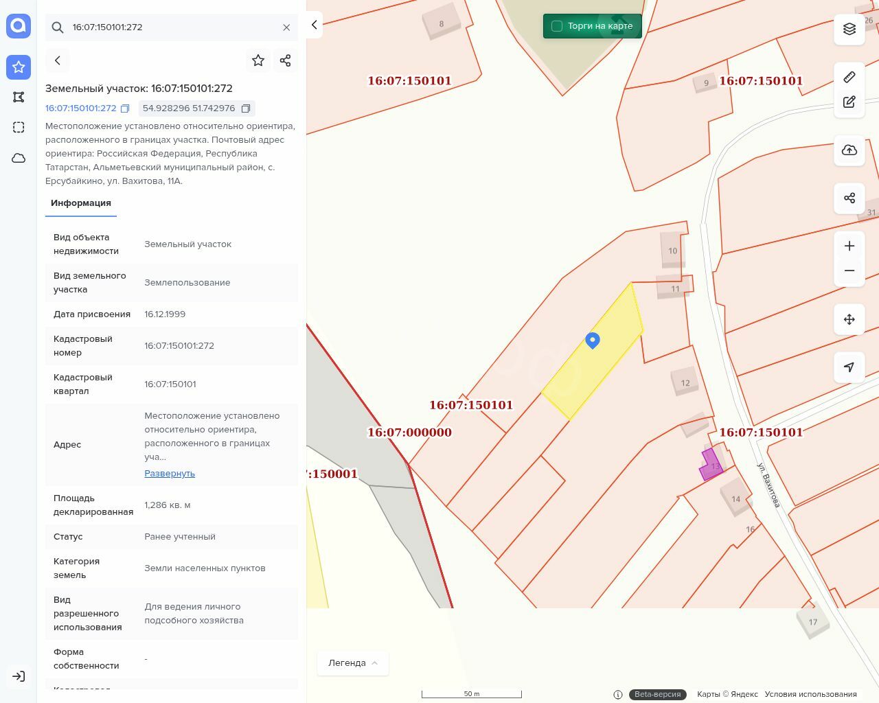Expand the Легенда panel
This screenshot has width=879, height=703.
(x=353, y=662)
